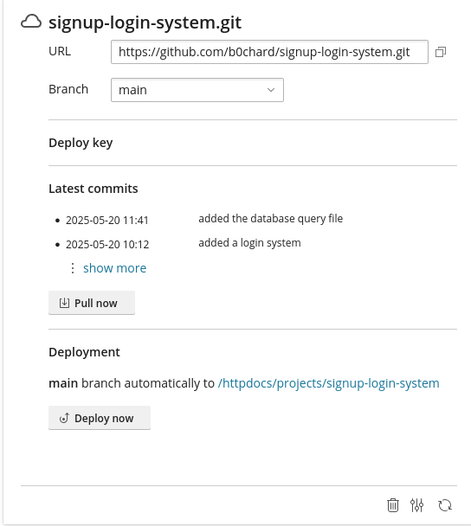Click the 2025-05-20 11:41 commit date

click(107, 221)
